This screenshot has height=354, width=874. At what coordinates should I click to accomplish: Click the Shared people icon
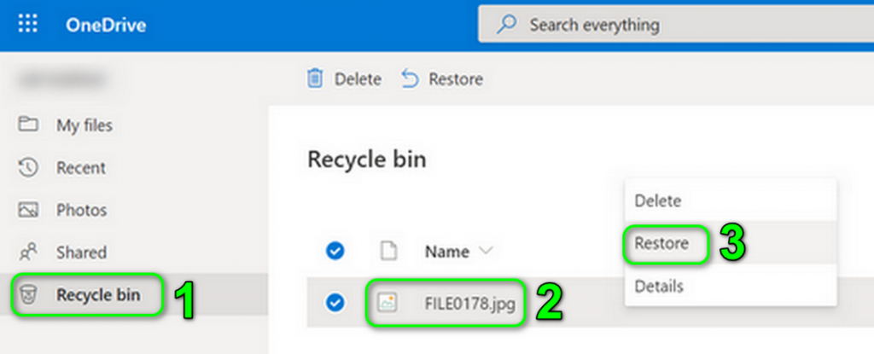click(28, 252)
